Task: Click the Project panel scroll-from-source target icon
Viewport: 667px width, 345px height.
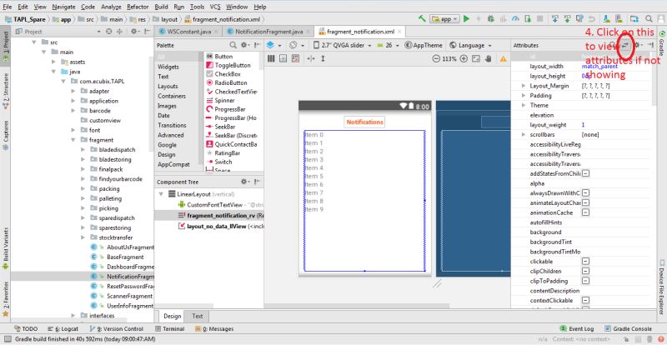Action: pos(109,32)
